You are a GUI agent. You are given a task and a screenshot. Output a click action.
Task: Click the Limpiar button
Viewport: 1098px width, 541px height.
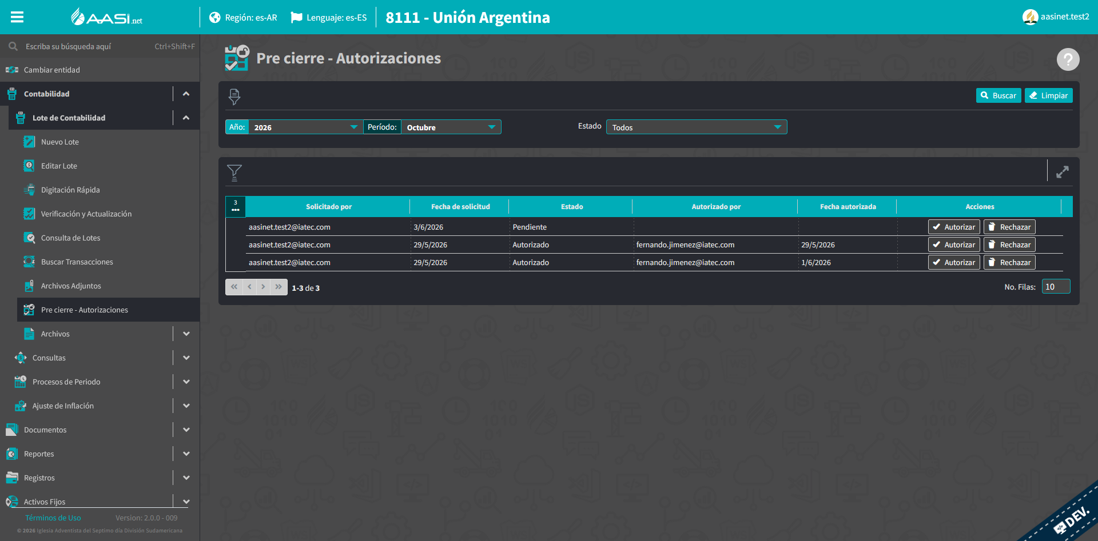click(x=1049, y=95)
